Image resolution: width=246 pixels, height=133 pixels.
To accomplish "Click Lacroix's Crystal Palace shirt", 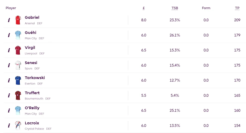I will tap(18, 125).
